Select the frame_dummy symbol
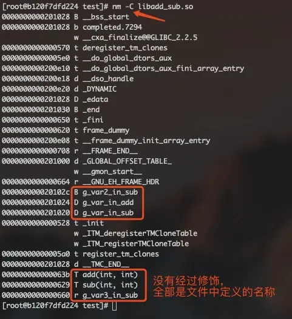This screenshot has height=319, width=292. click(x=106, y=130)
